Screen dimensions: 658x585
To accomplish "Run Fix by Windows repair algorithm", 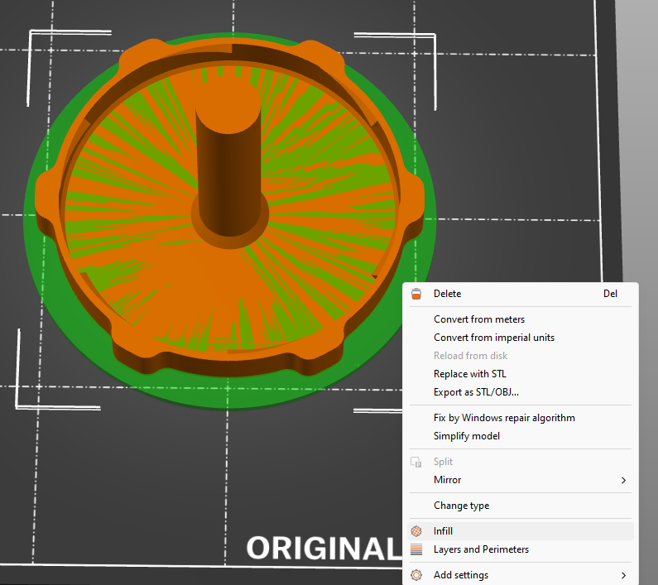I will point(503,418).
